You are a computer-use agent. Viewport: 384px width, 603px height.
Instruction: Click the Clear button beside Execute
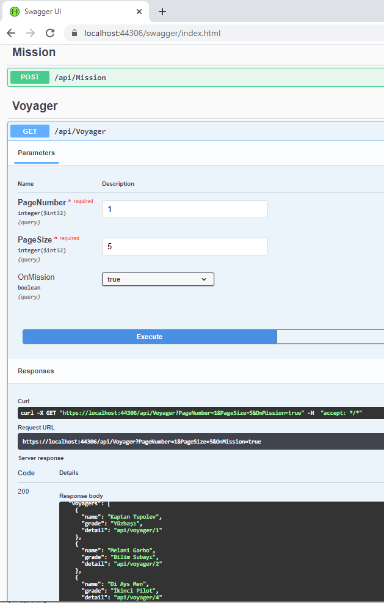pyautogui.click(x=330, y=337)
